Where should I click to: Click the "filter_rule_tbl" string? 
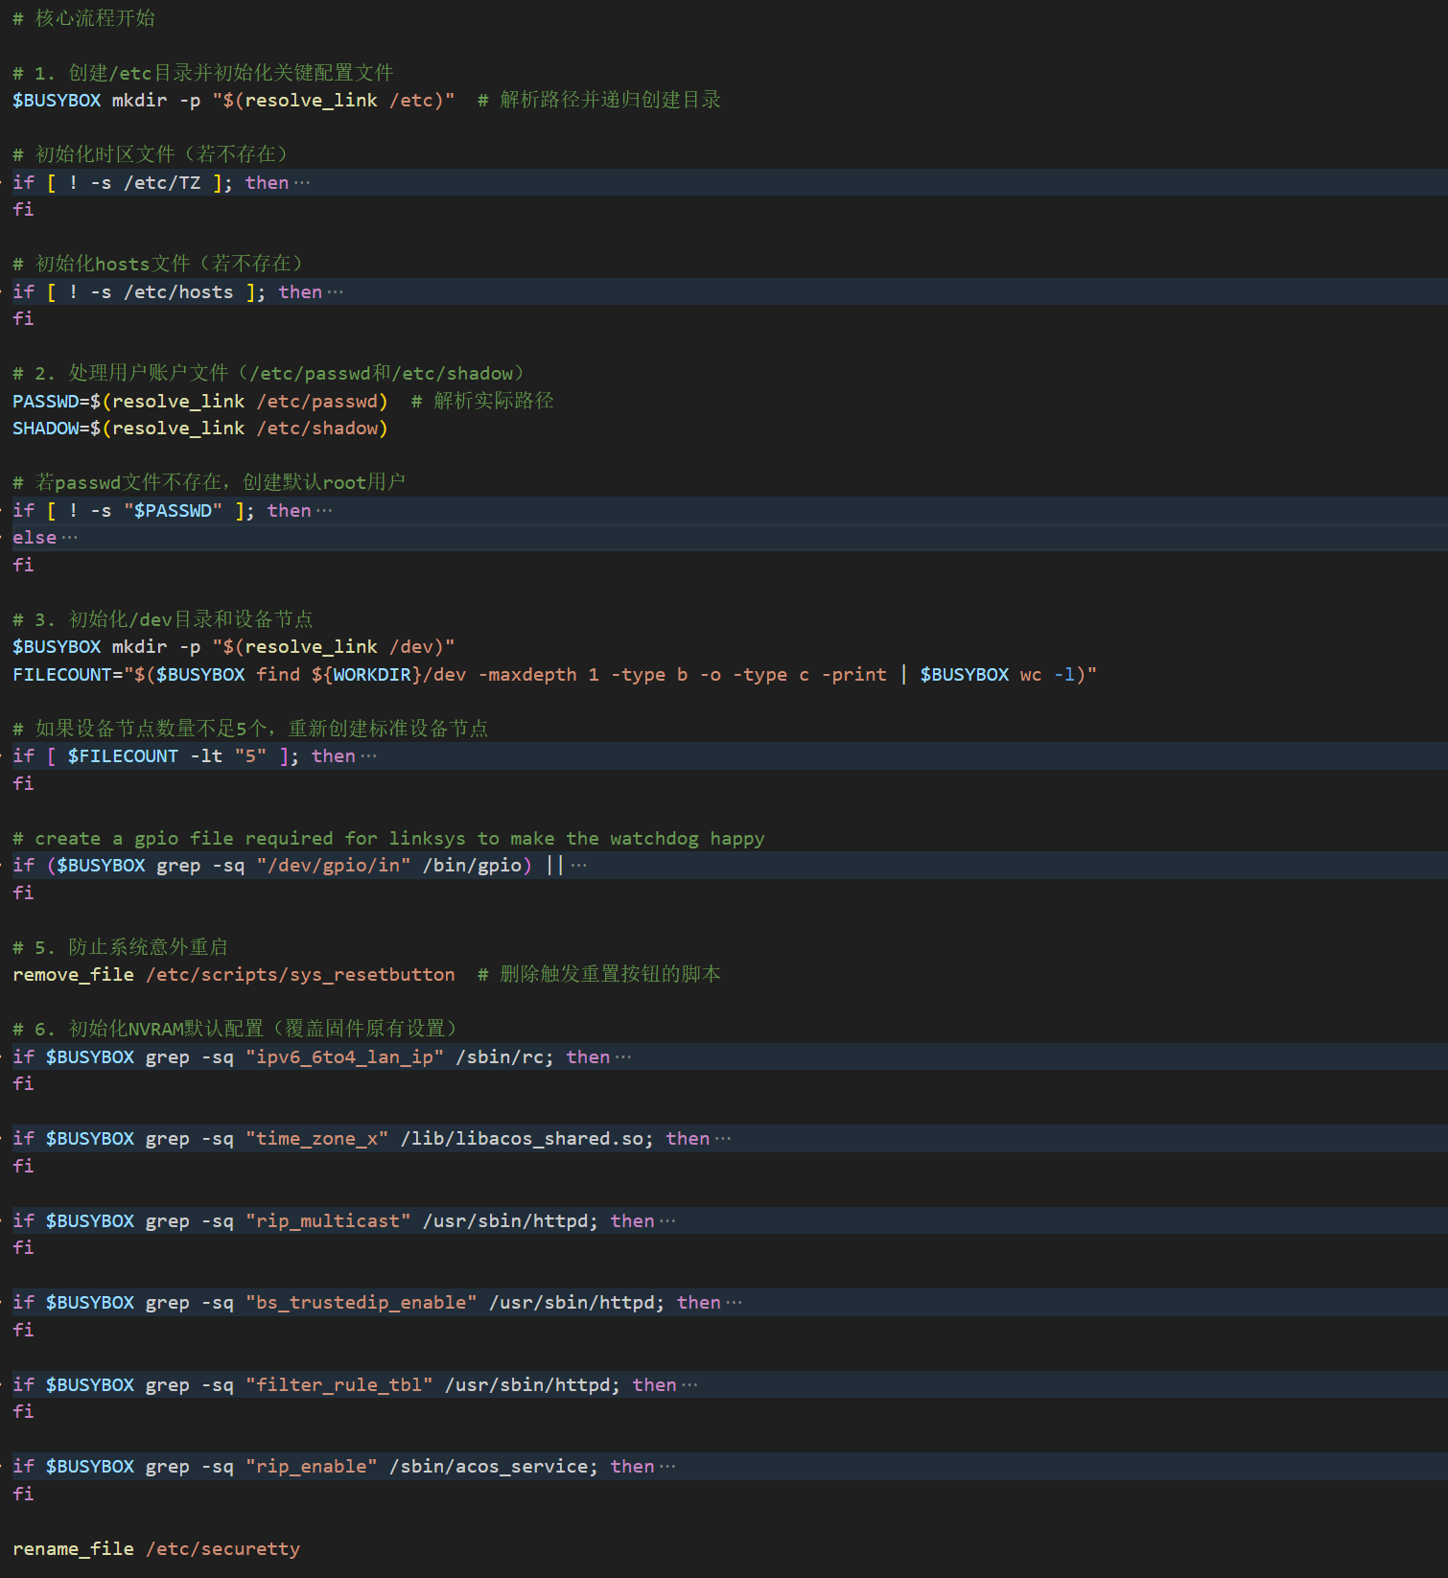tap(339, 1384)
